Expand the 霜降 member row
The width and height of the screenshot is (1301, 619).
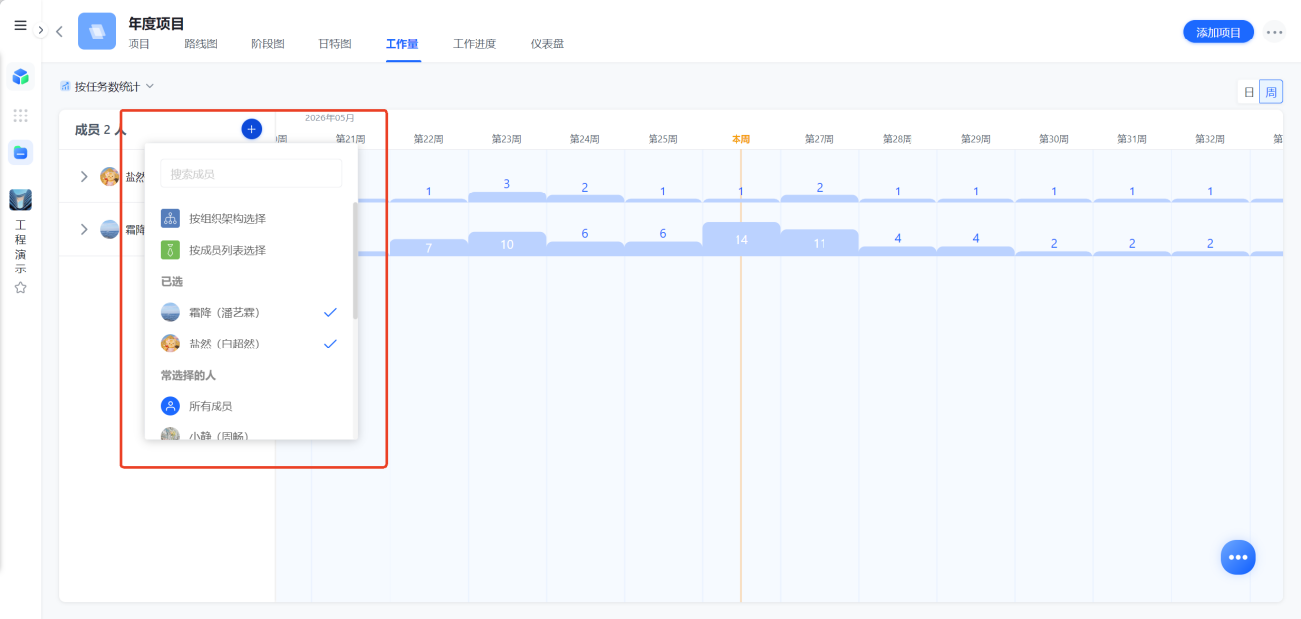coord(84,230)
